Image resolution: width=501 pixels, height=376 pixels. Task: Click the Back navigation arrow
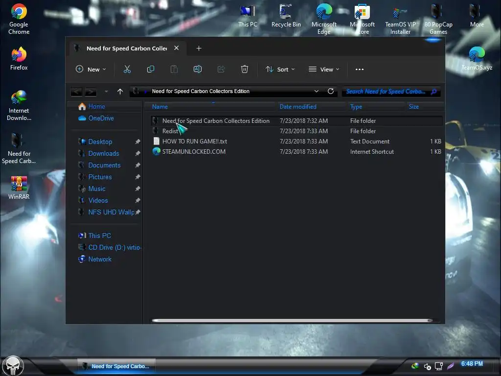[76, 92]
